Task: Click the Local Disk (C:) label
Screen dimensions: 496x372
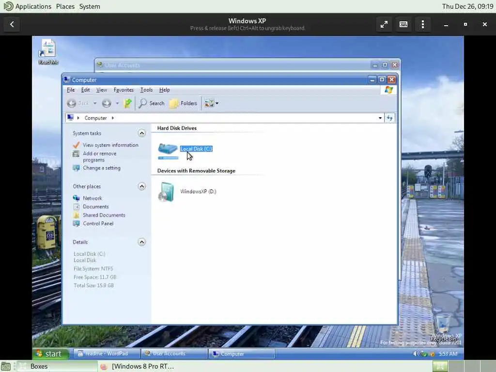Action: (x=196, y=149)
